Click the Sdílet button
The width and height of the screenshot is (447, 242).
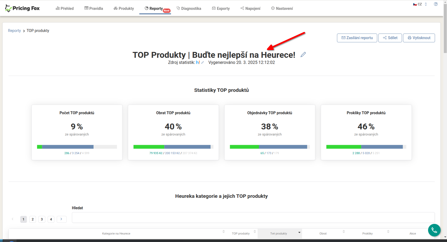pyautogui.click(x=390, y=38)
